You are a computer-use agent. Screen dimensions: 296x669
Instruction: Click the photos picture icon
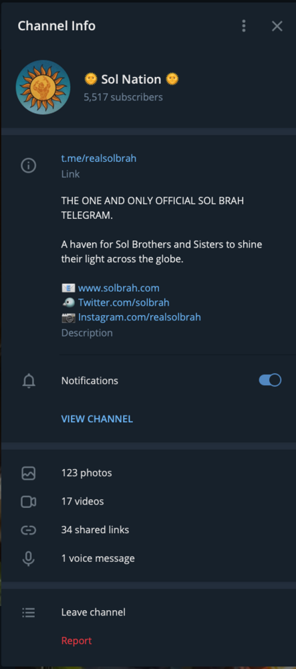29,473
